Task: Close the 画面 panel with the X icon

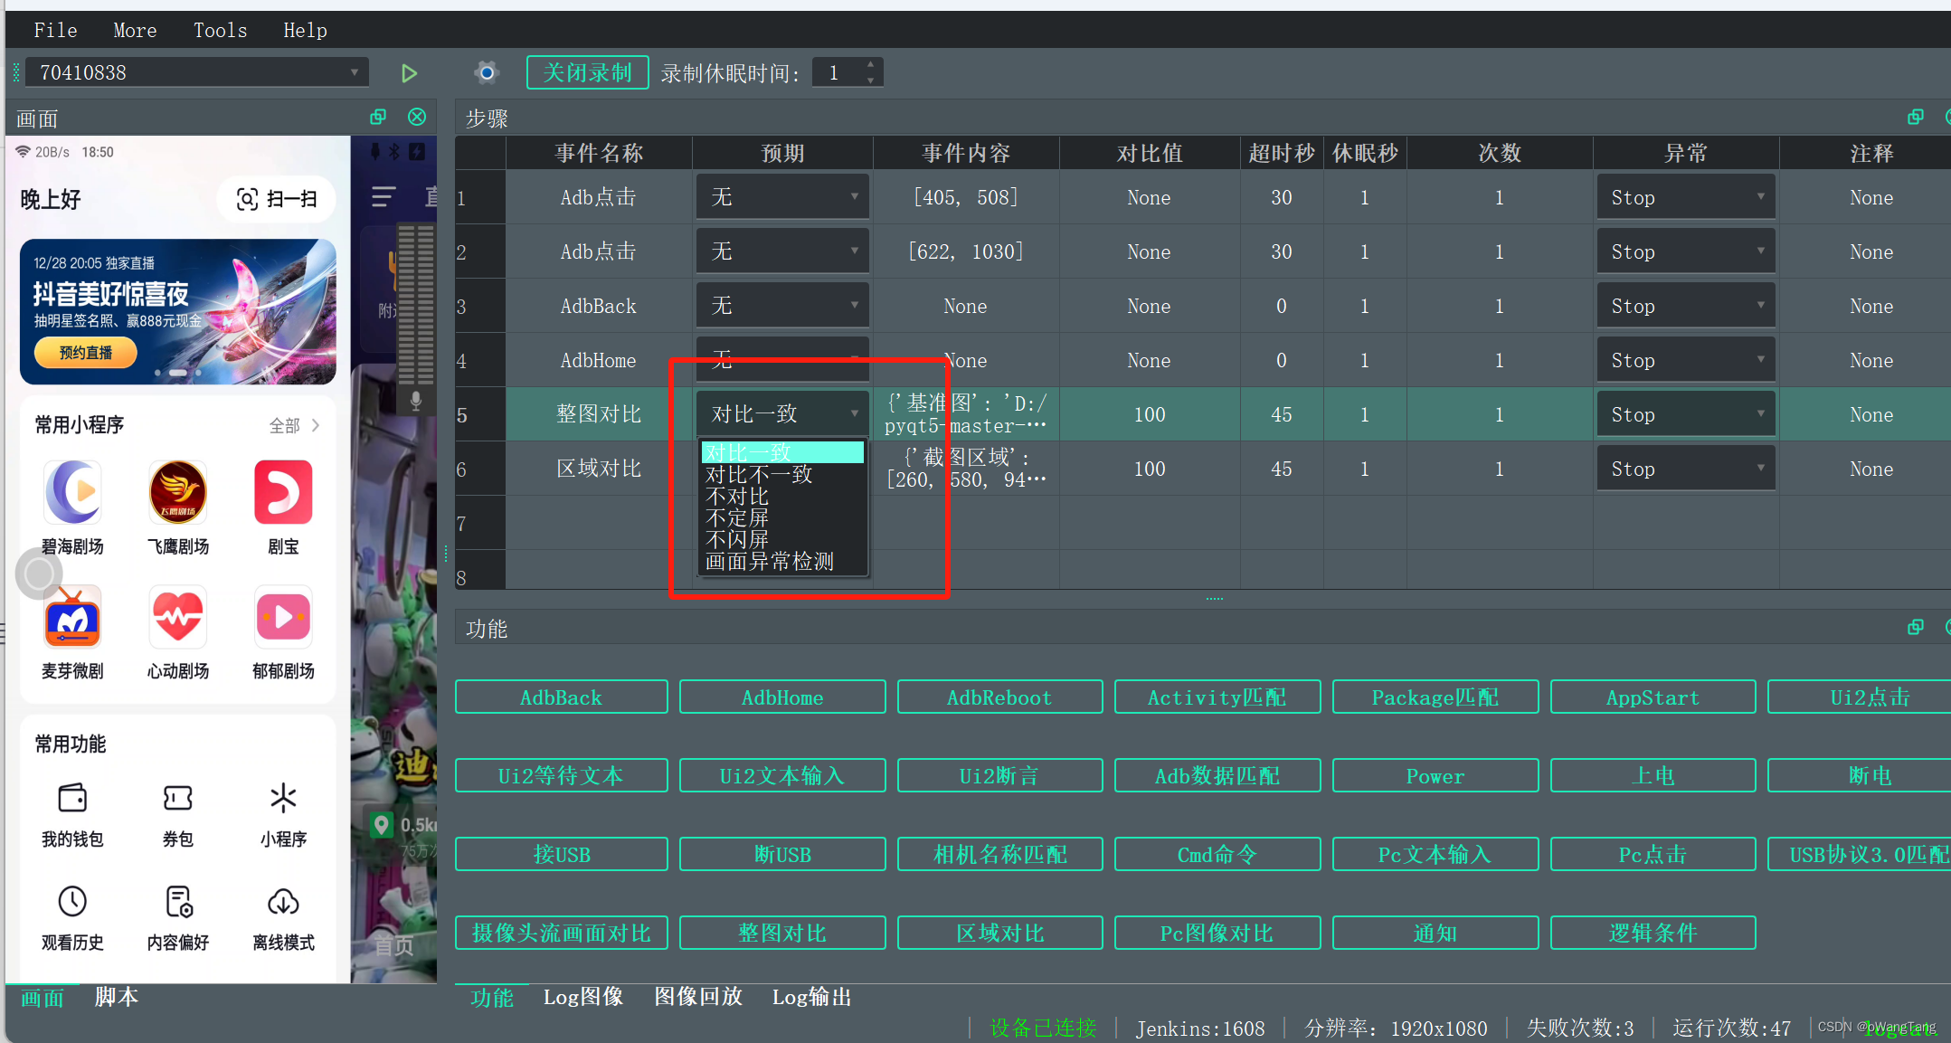Action: click(x=417, y=118)
